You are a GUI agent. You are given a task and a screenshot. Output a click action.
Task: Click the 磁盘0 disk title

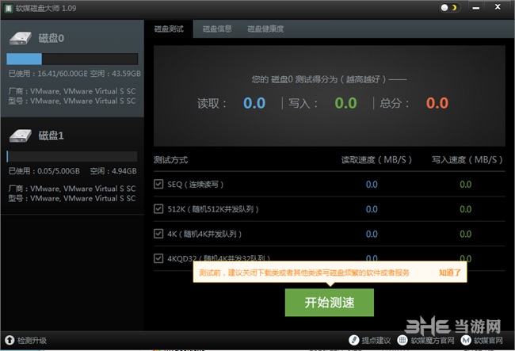click(x=51, y=38)
